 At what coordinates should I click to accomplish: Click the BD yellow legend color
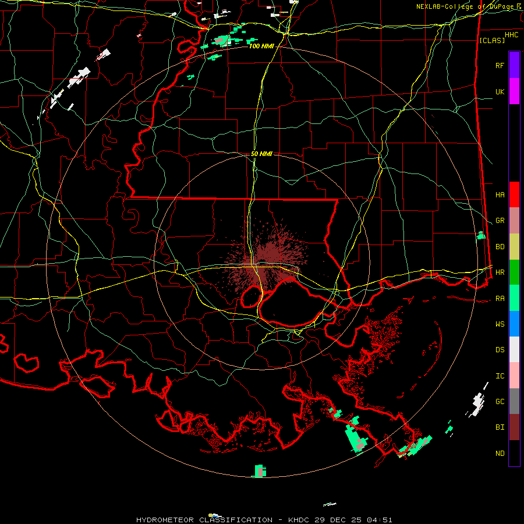514,247
